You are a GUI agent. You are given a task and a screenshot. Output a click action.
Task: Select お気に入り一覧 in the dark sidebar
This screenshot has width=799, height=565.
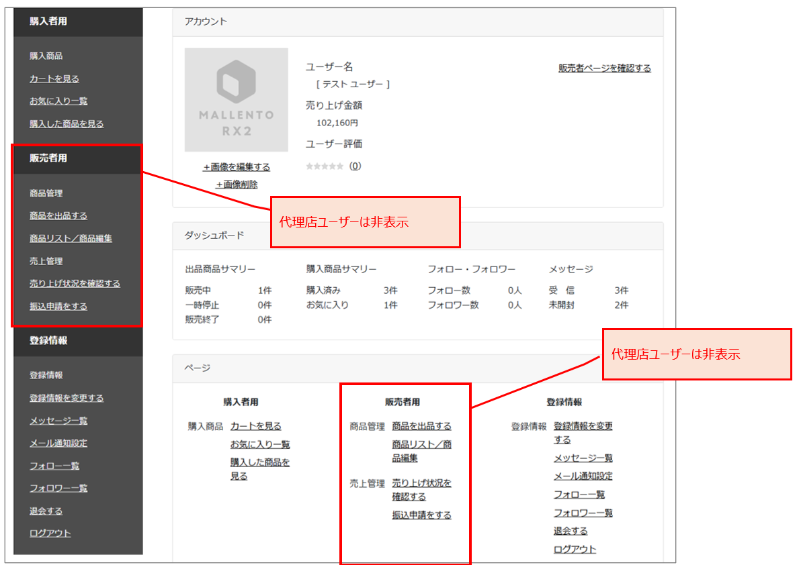58,101
